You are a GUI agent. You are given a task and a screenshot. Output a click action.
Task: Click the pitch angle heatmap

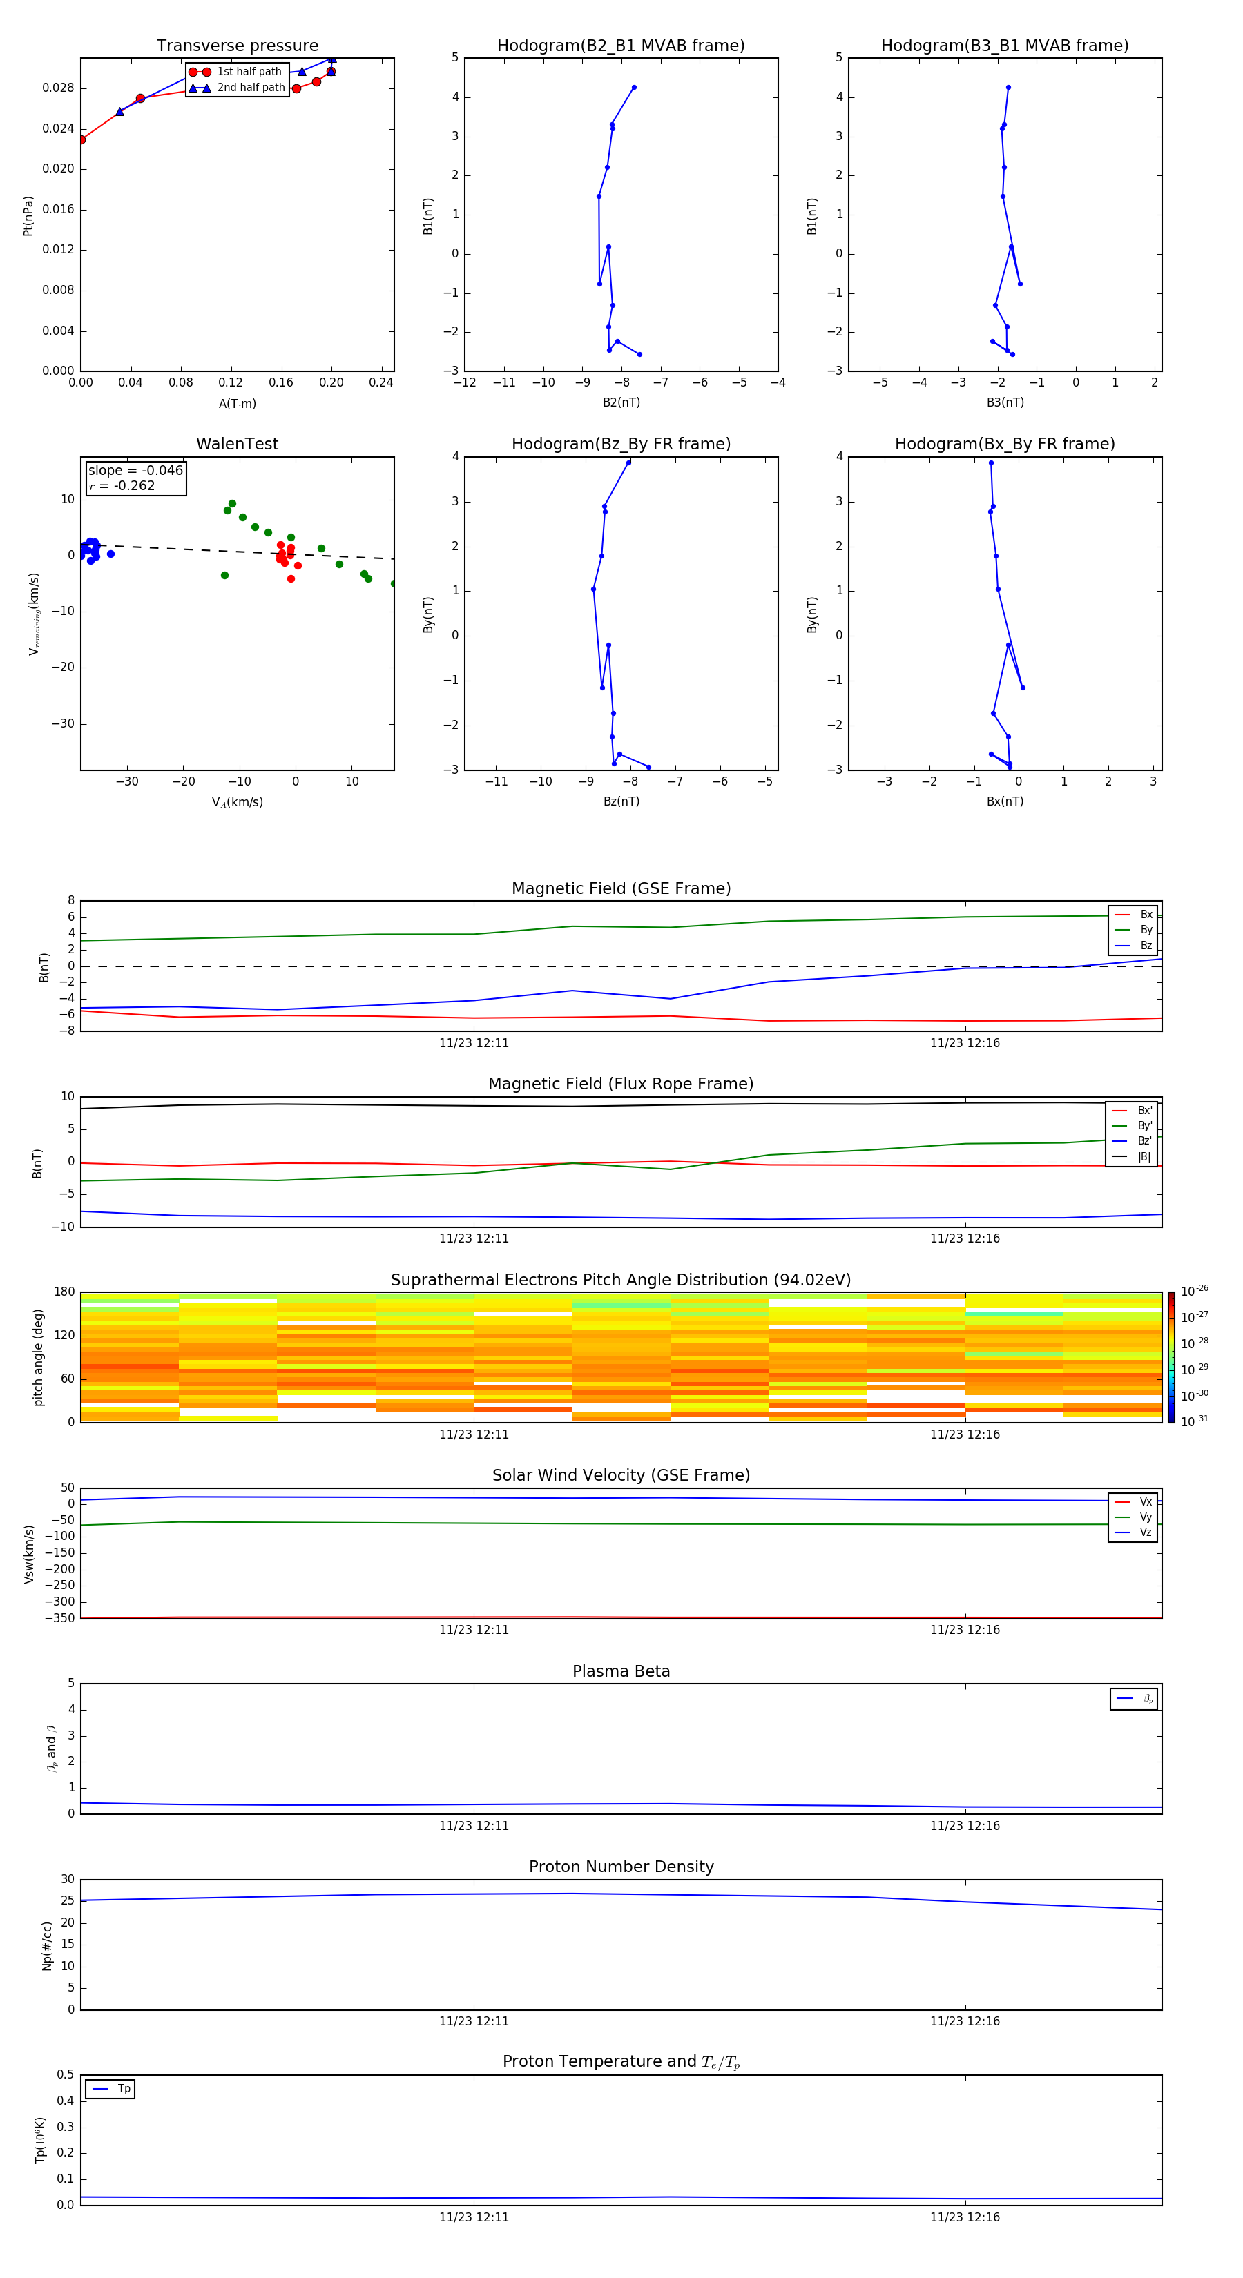click(621, 1357)
